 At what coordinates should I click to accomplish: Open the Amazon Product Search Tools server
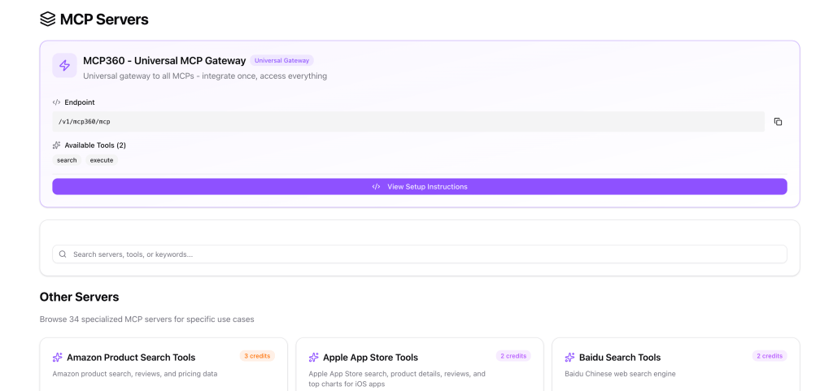[131, 358]
